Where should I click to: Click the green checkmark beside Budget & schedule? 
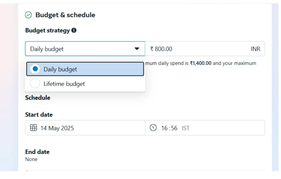[28, 15]
